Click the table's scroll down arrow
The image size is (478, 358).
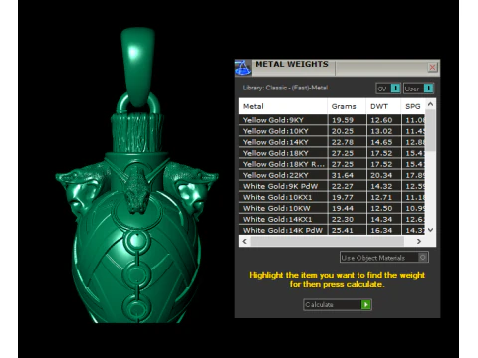pos(430,230)
